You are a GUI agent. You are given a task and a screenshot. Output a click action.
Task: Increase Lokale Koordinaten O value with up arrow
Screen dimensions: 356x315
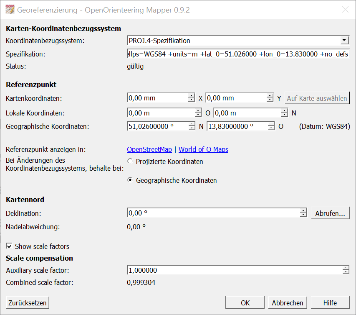tap(198, 111)
